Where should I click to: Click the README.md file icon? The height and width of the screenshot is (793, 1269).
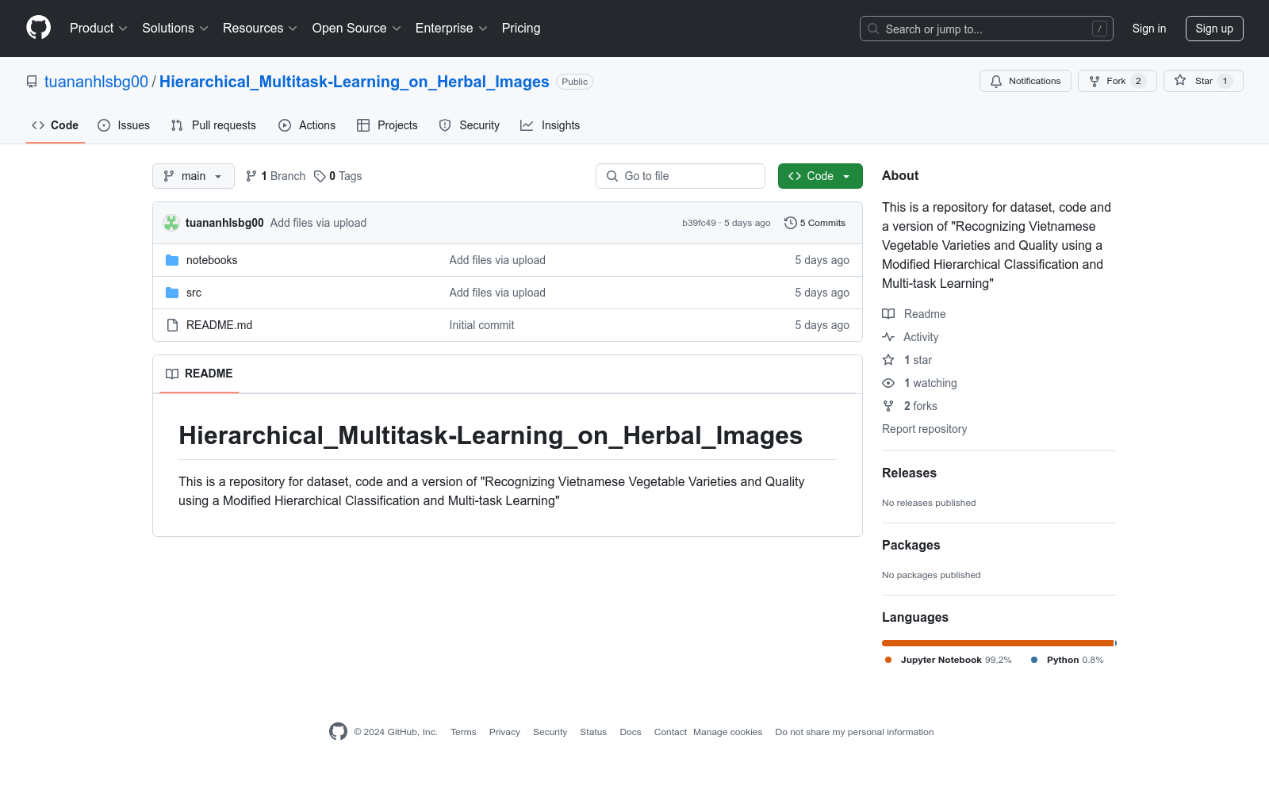(x=172, y=325)
